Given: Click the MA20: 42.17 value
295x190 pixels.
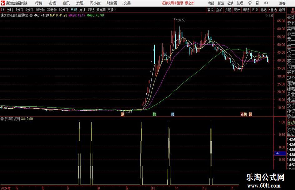Looking at the screenshot, I should (x=77, y=15).
